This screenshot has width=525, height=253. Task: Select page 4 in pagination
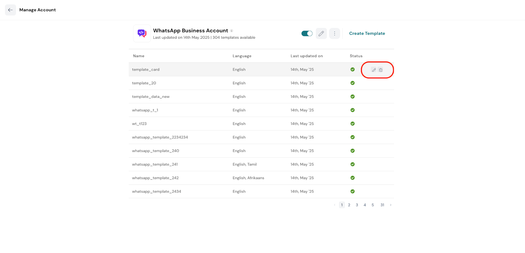(365, 205)
